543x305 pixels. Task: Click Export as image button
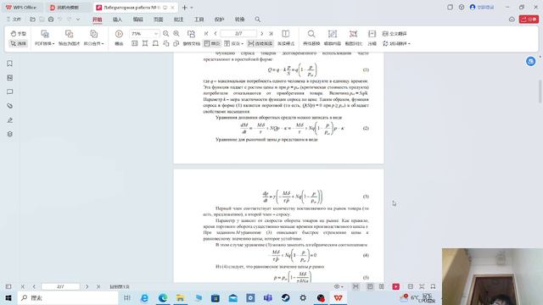point(69,38)
